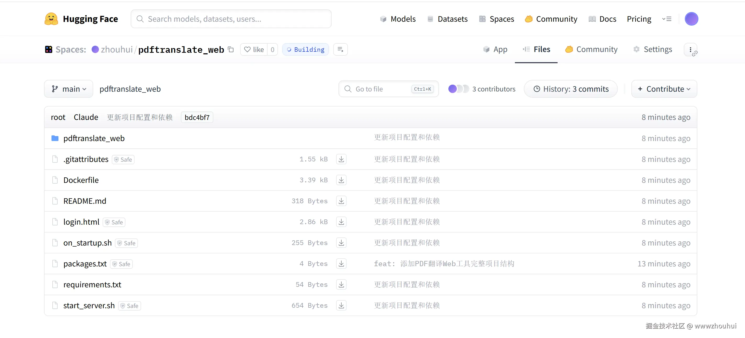Viewport: 745px width, 338px height.
Task: Click the pdftranslate_web breadcrumb path
Action: pyautogui.click(x=130, y=89)
